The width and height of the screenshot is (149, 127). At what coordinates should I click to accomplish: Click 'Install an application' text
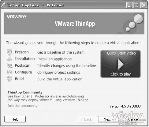pyautogui.click(x=54, y=59)
